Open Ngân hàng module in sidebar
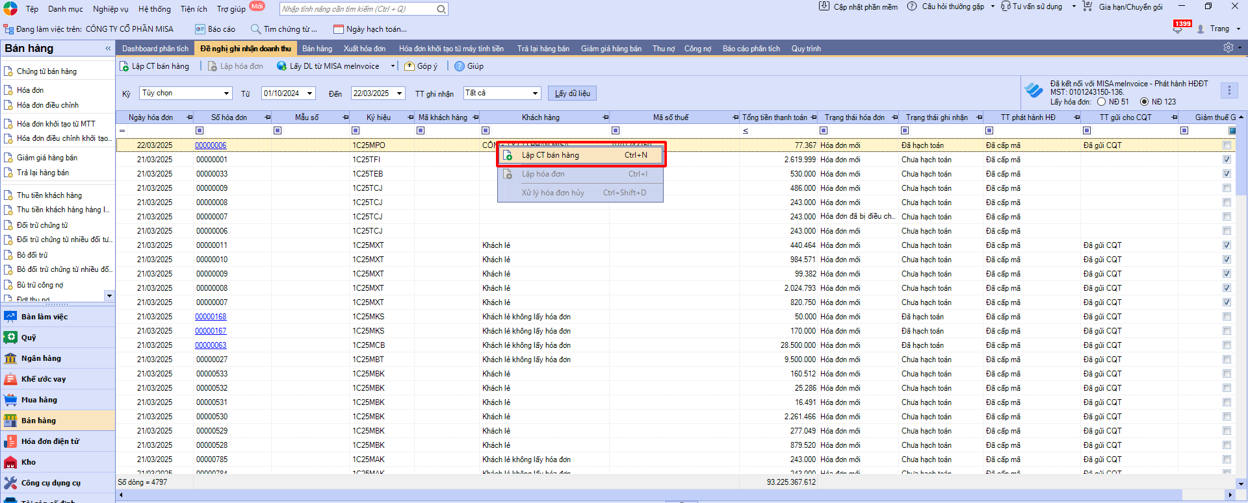The height and width of the screenshot is (503, 1248). 40,358
